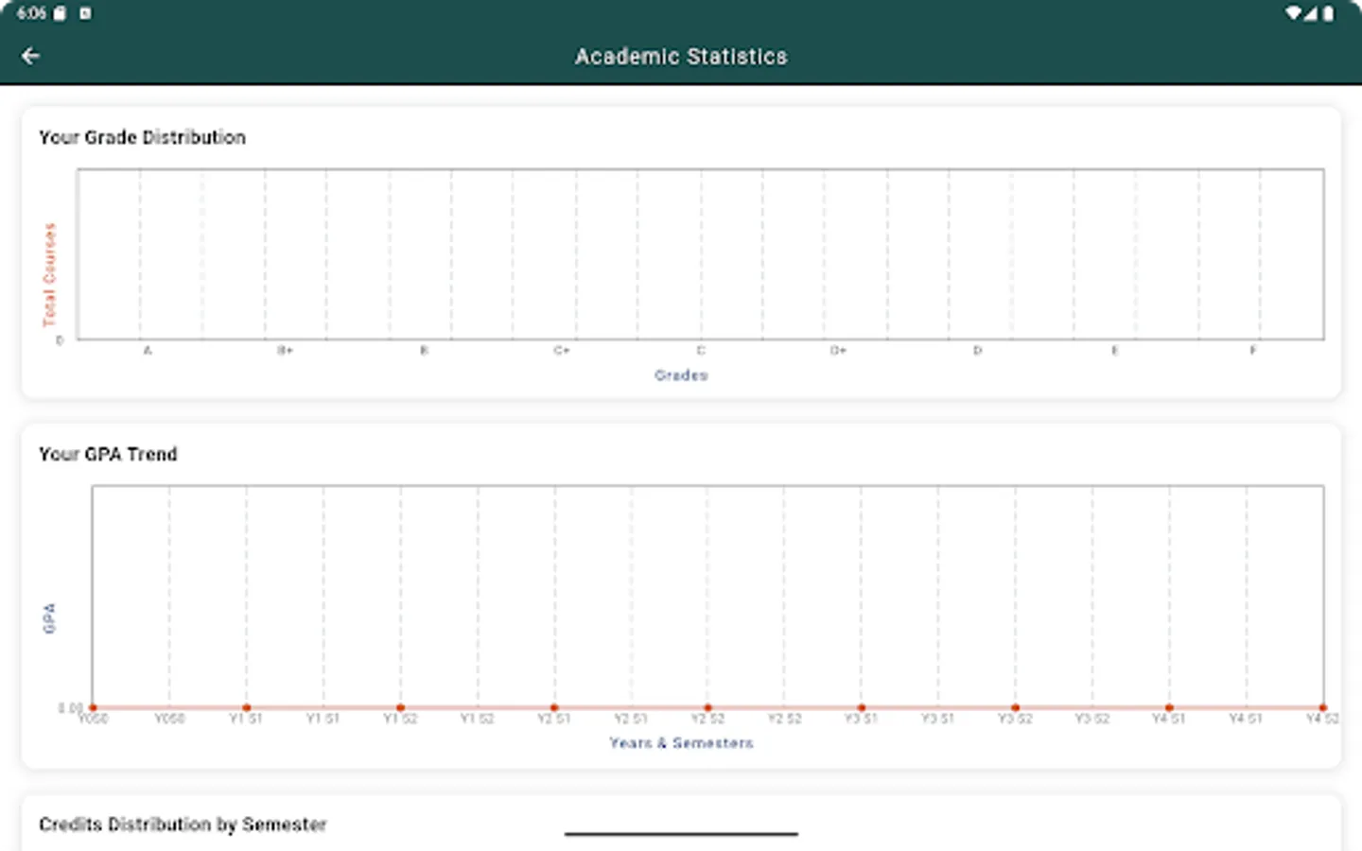The width and height of the screenshot is (1362, 851).
Task: Tap the Y2 S1 data point on GPA trend
Action: [x=554, y=706]
